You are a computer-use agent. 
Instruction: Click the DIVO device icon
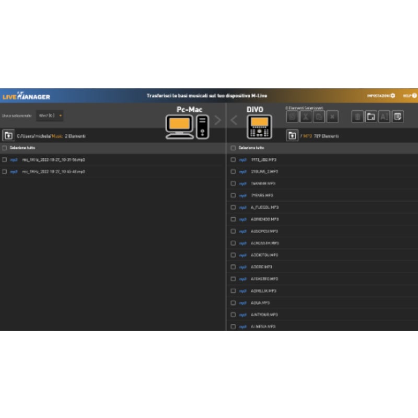[x=259, y=127]
